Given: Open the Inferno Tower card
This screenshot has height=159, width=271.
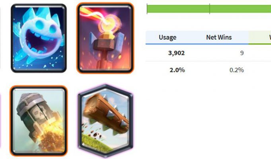Looking at the screenshot, I should (x=105, y=38).
